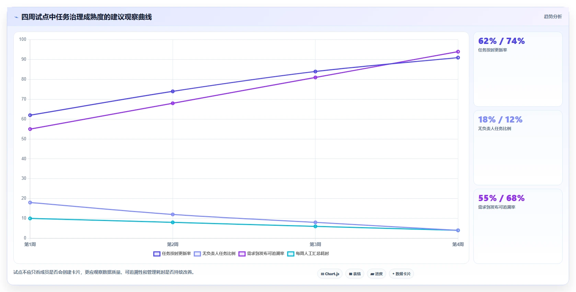Image resolution: width=576 pixels, height=292 pixels.
Task: Click the 第3周 x-axis label
Action: coord(315,244)
